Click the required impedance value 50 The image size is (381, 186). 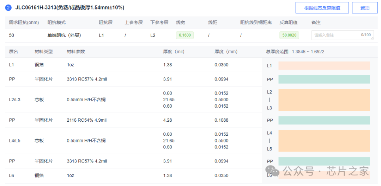pos(11,35)
